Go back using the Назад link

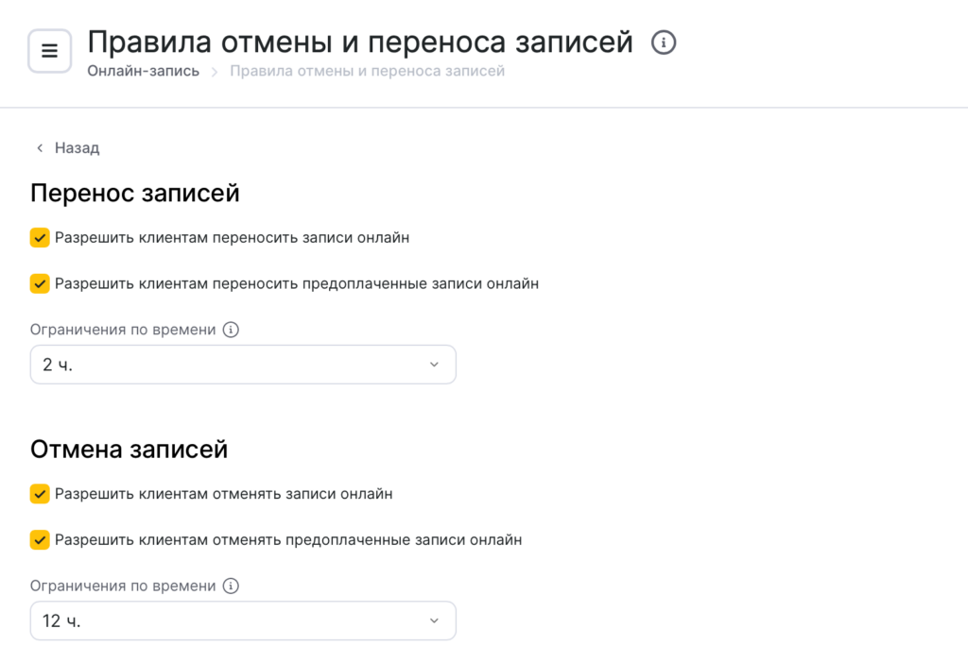(77, 148)
